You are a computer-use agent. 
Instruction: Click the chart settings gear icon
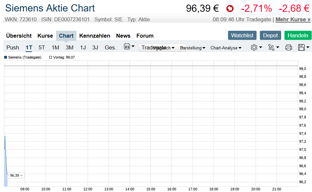[254, 47]
